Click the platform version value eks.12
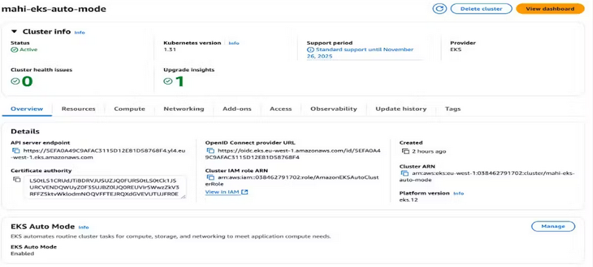 [409, 200]
